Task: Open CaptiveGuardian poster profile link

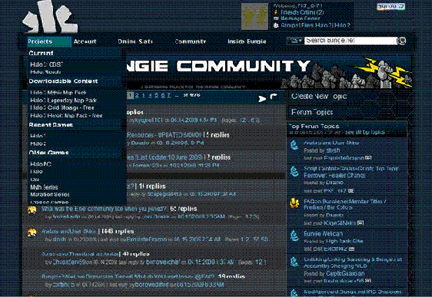Action: 345,274
